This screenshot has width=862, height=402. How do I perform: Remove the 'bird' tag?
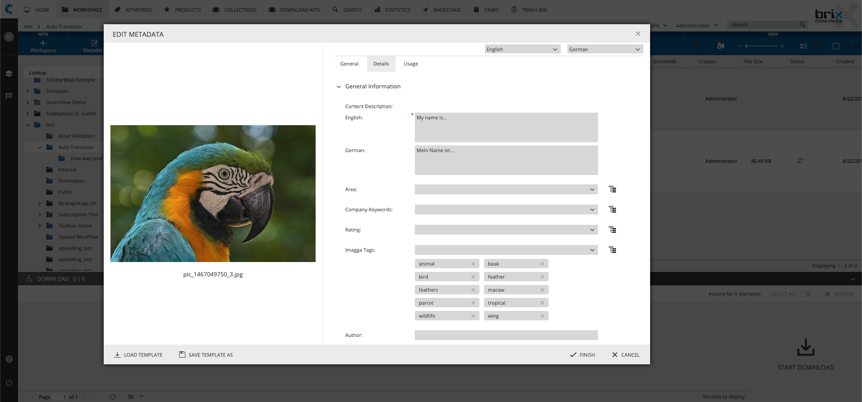coord(473,277)
